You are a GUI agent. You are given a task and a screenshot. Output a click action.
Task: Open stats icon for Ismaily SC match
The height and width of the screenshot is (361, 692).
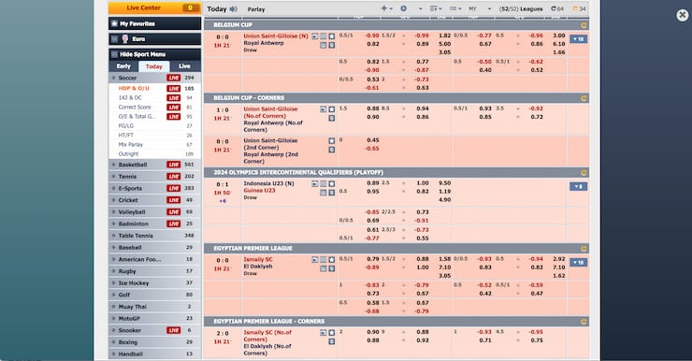323,259
